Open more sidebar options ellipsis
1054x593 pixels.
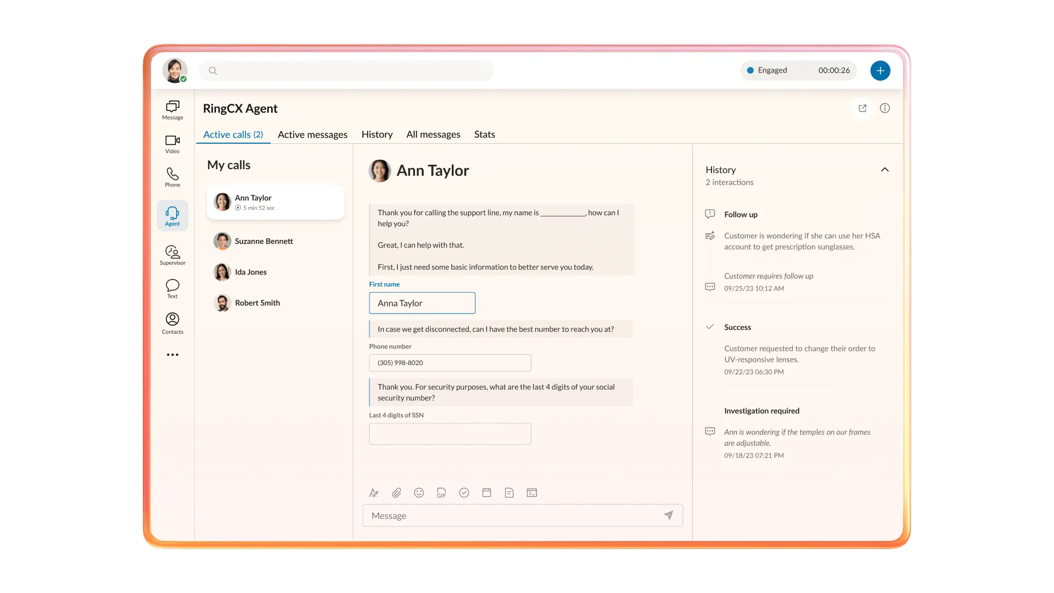click(172, 355)
